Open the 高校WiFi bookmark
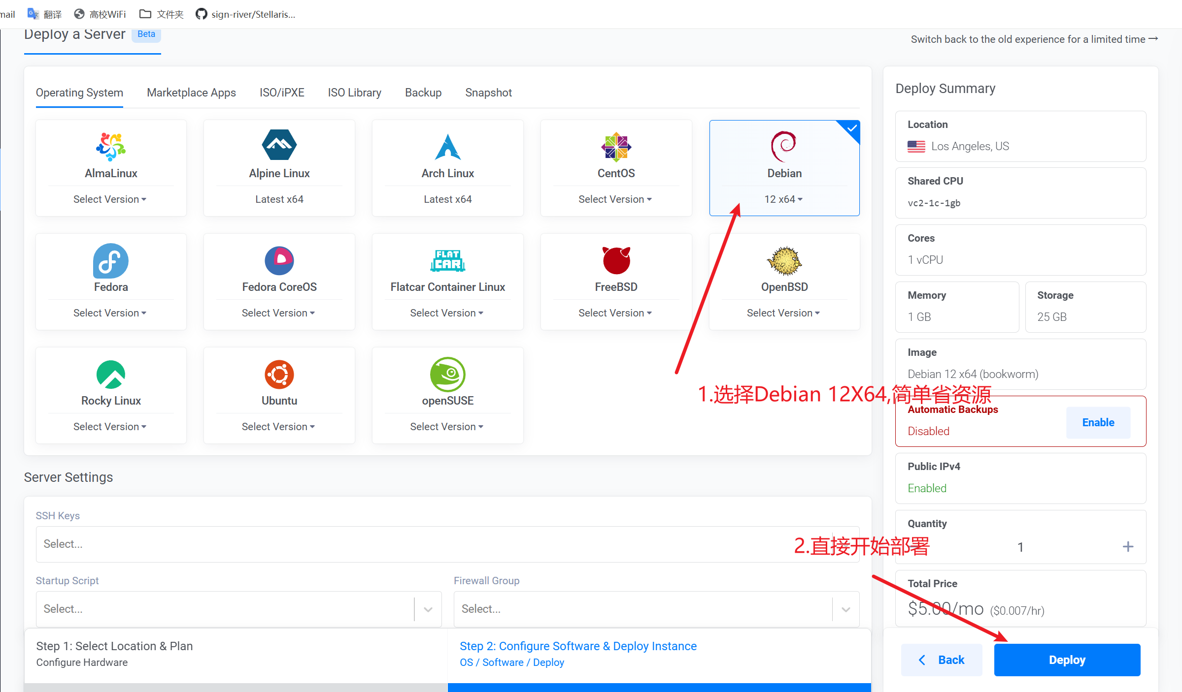 [x=100, y=14]
